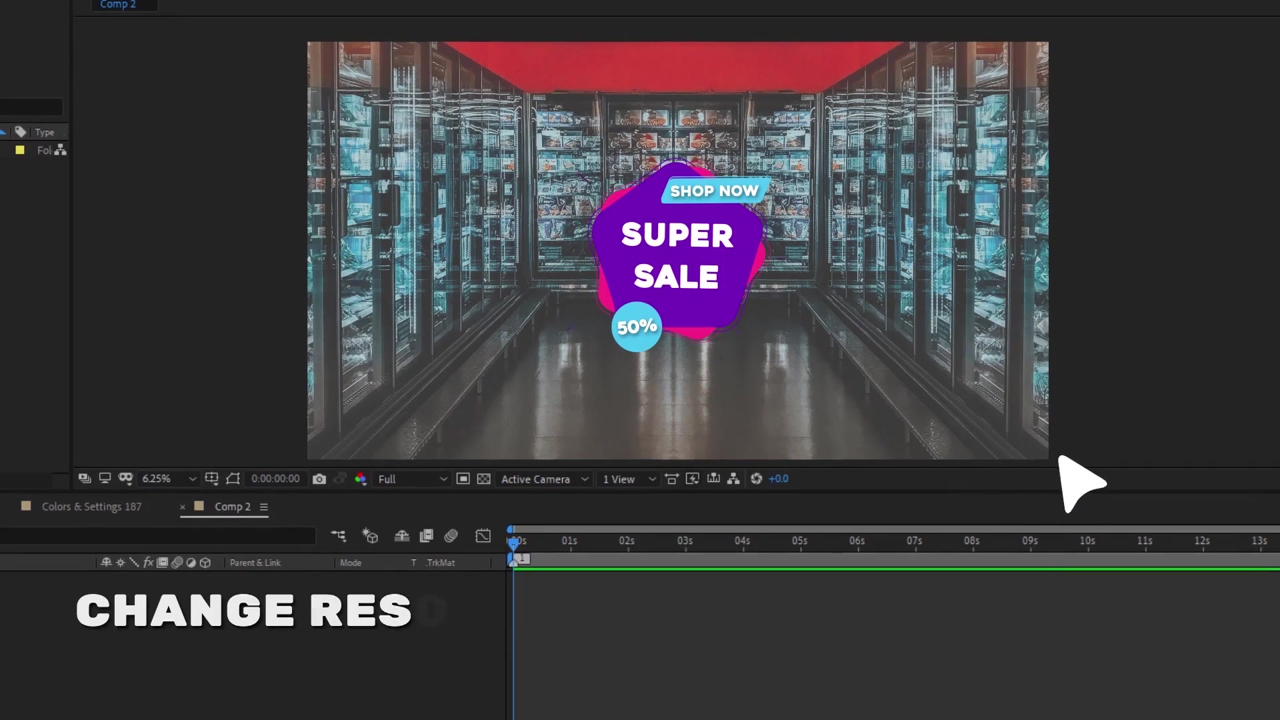Open the 1 View layout dropdown
The height and width of the screenshot is (720, 1280).
click(629, 479)
